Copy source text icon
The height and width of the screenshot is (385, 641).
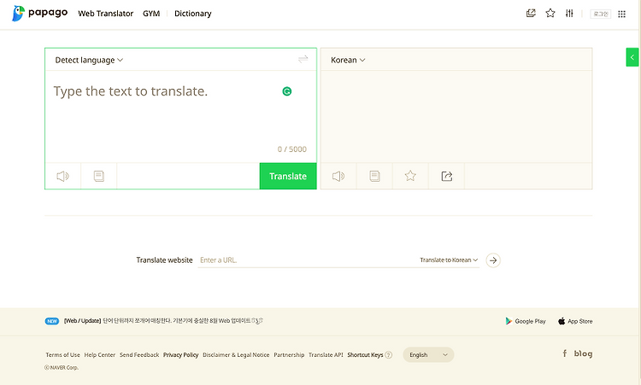tap(99, 177)
